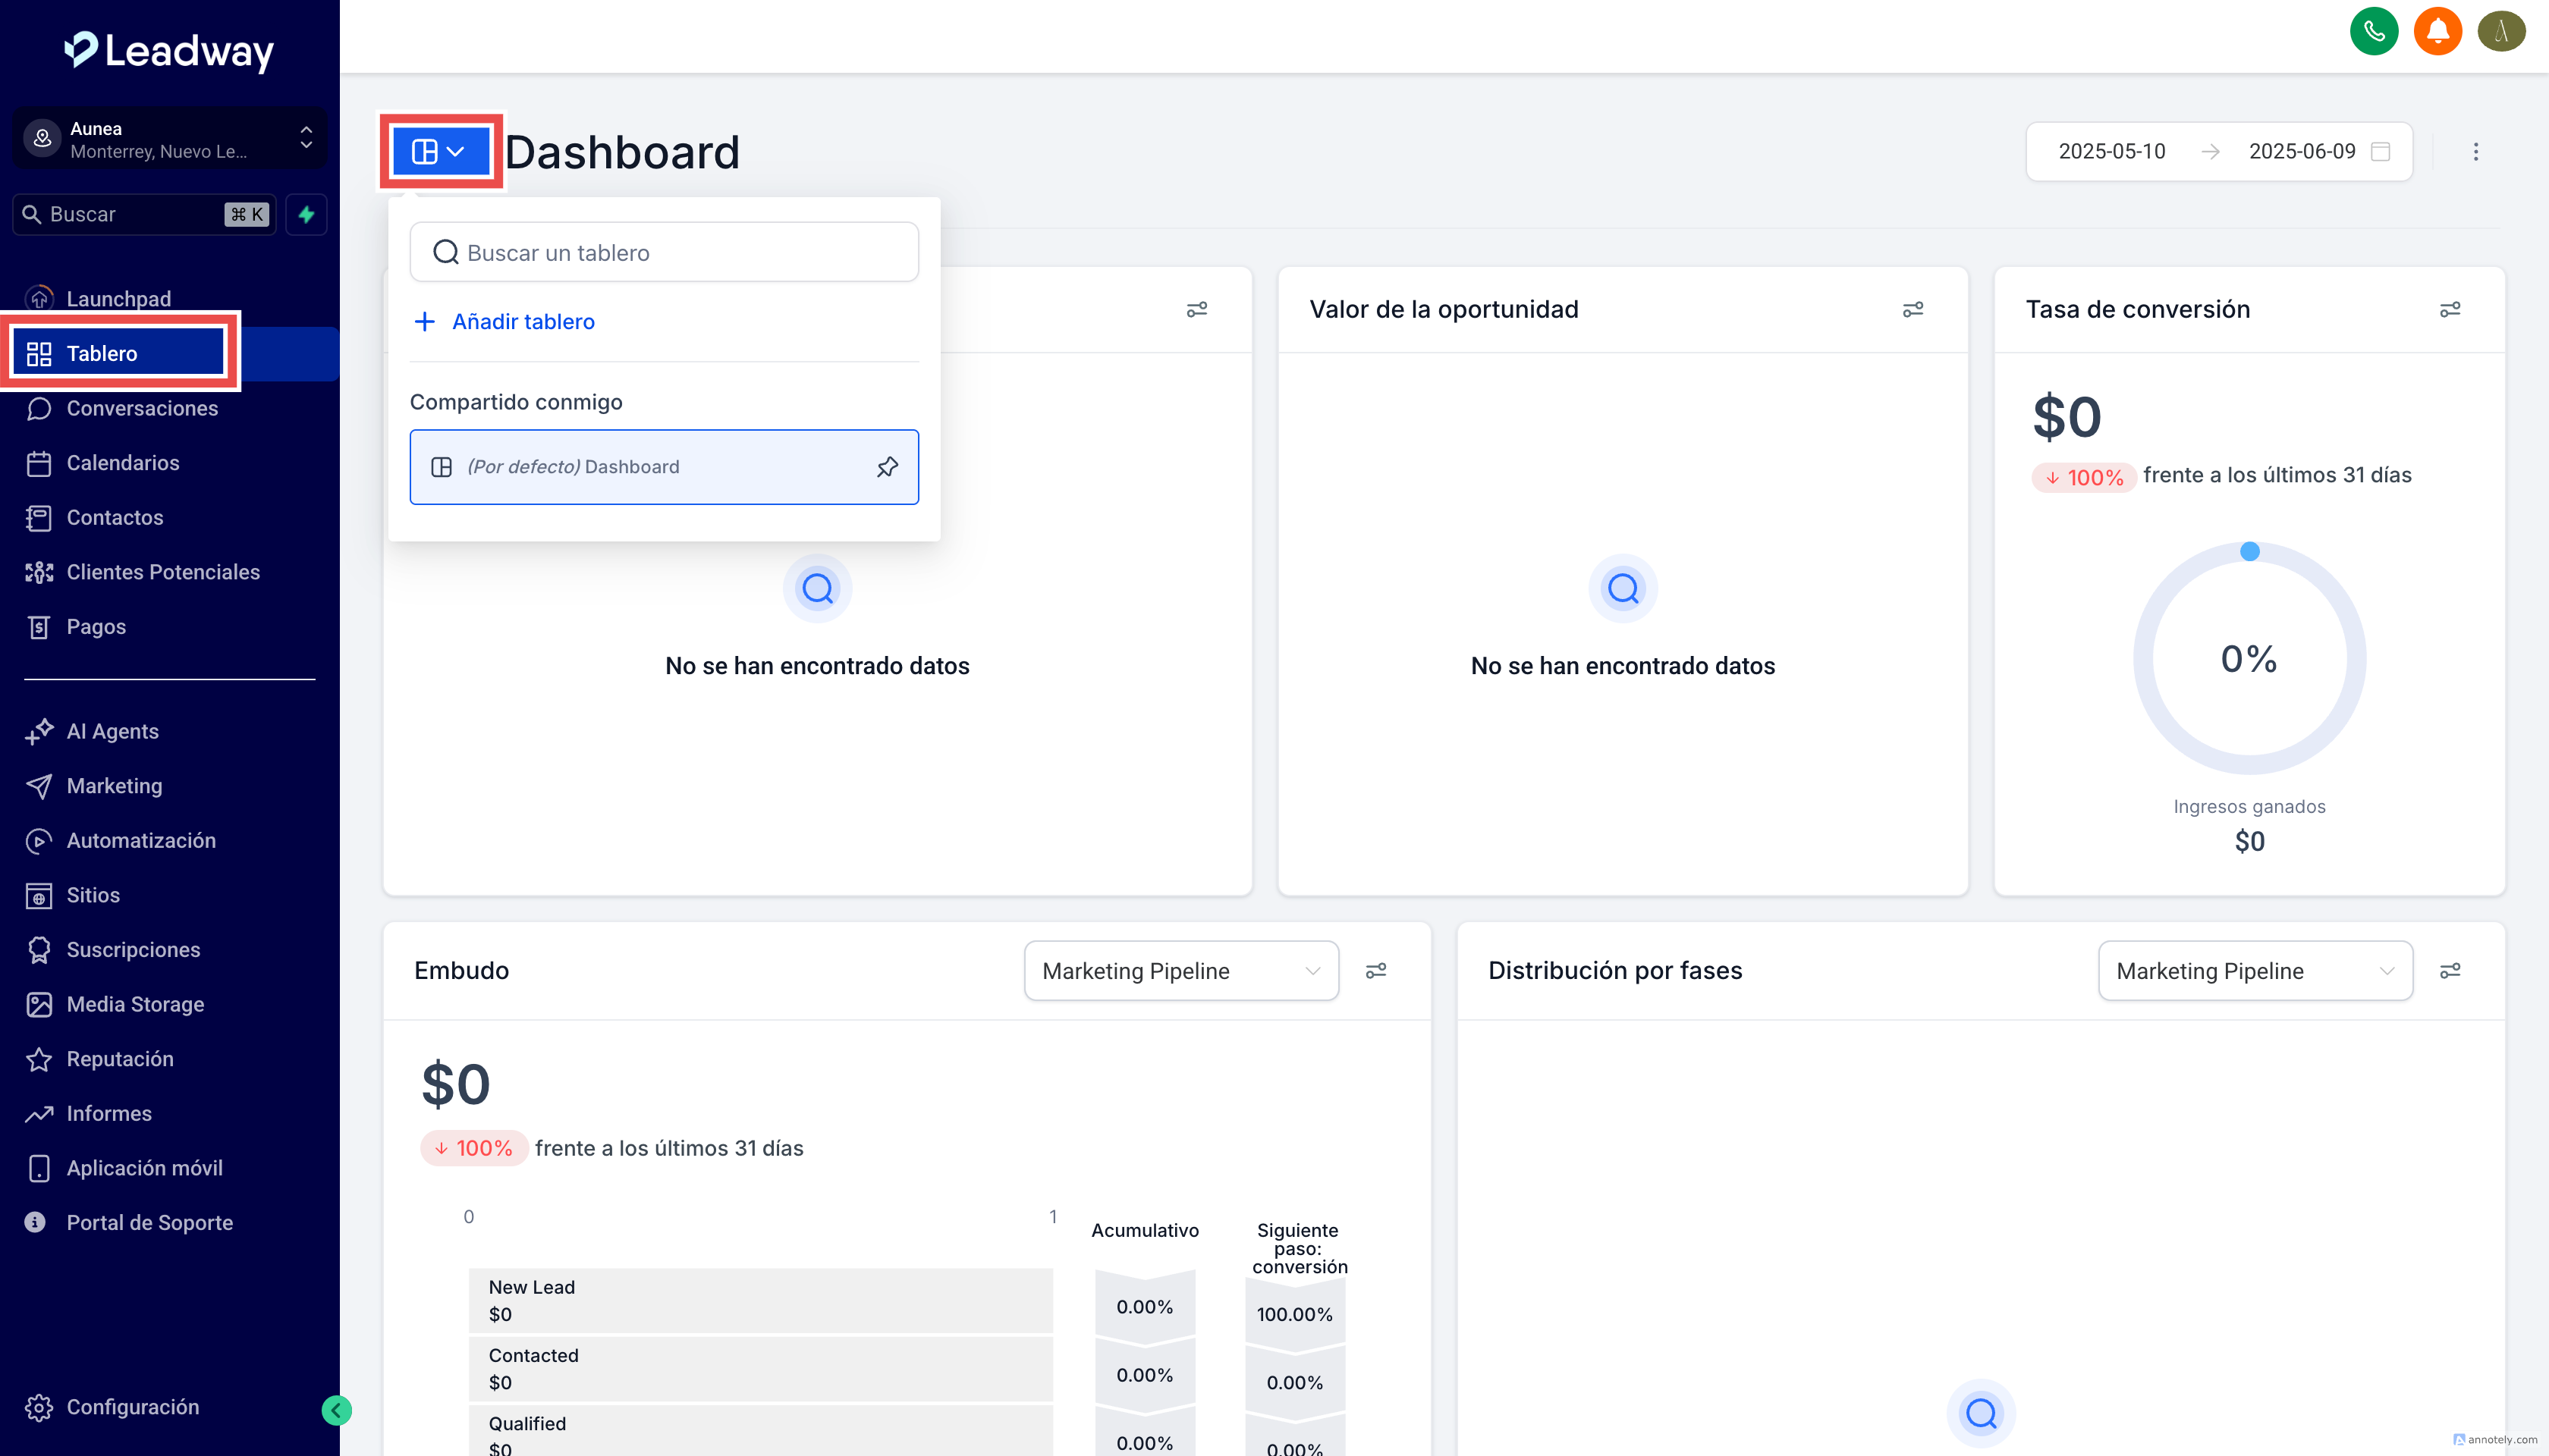This screenshot has width=2549, height=1456.
Task: Go to Conversaciones in the sidebar
Action: [142, 408]
